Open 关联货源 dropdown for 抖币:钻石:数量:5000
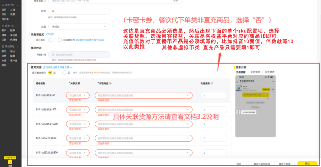The width and height of the screenshot is (321, 167). [78, 124]
